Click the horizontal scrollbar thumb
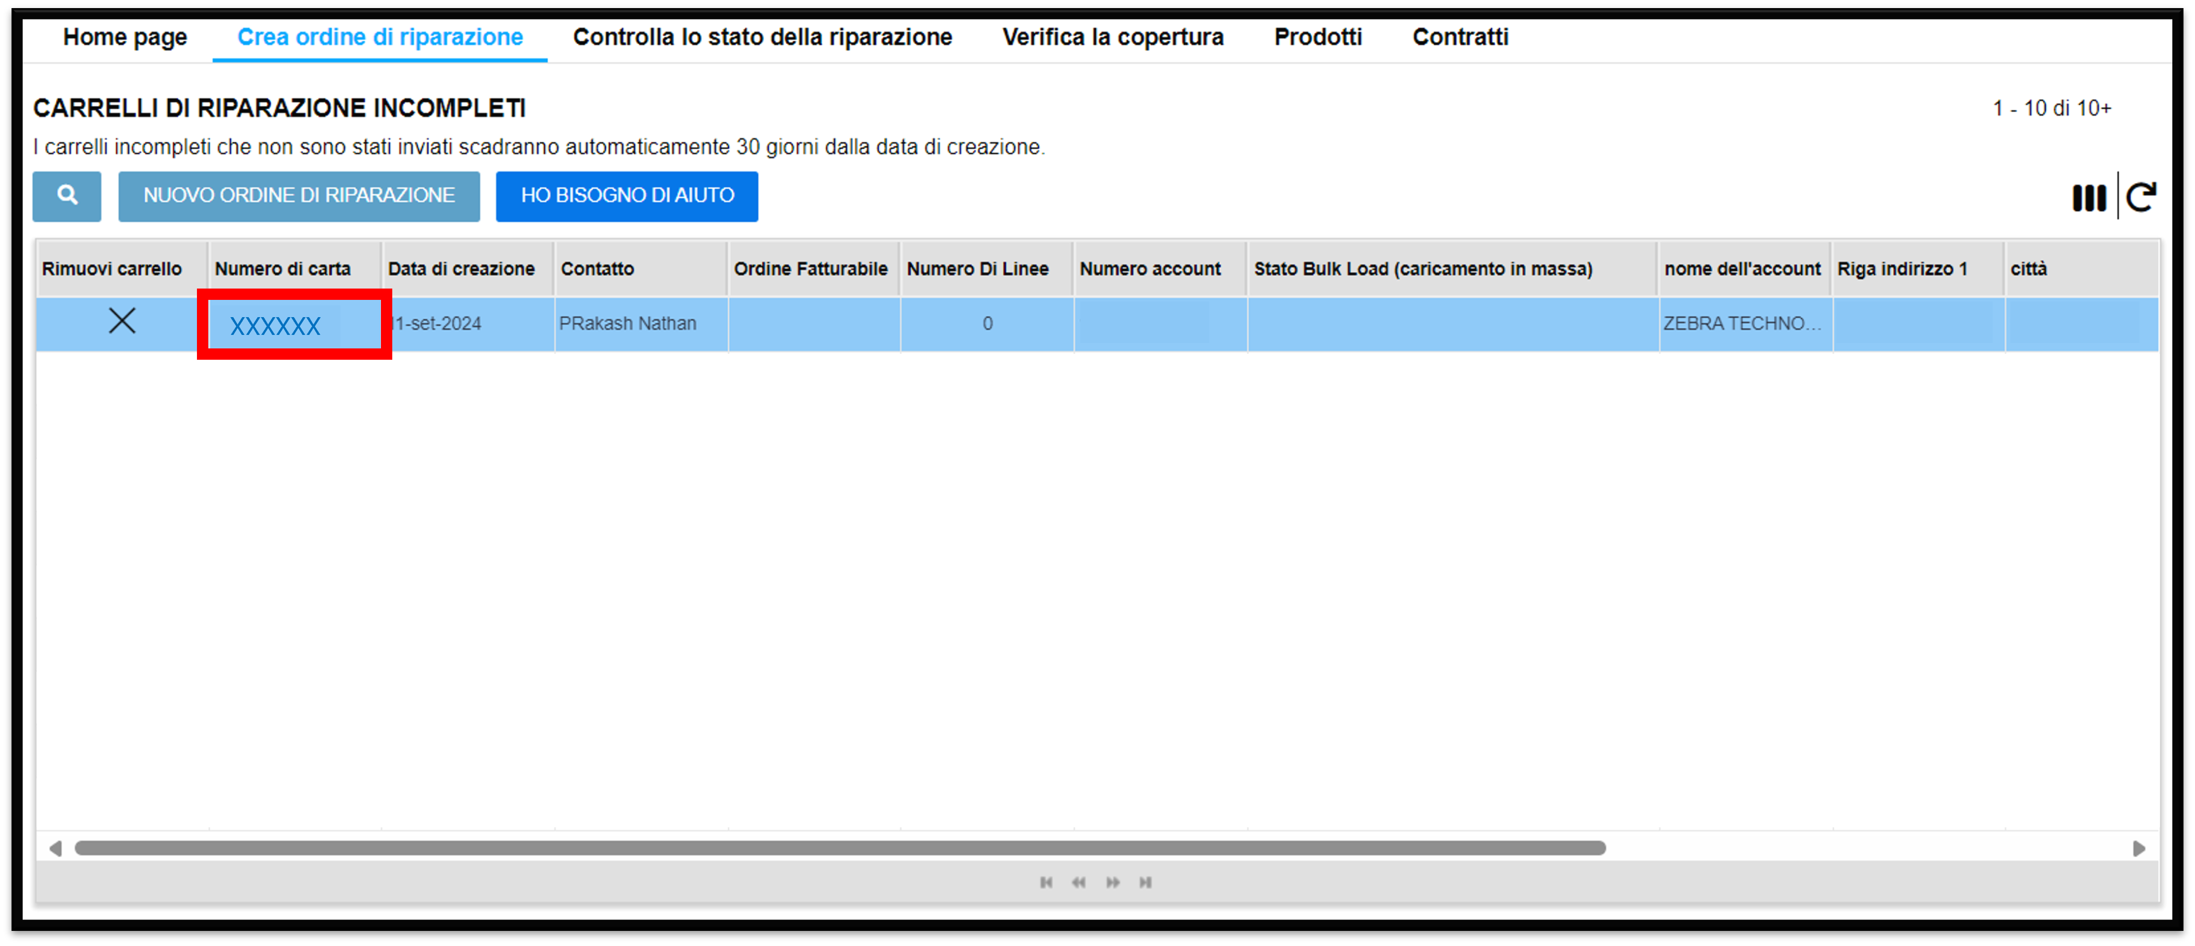 [840, 848]
